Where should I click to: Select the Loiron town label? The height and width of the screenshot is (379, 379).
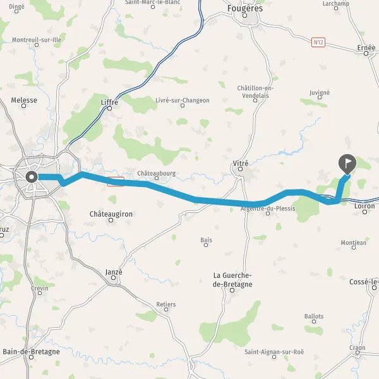click(x=364, y=206)
